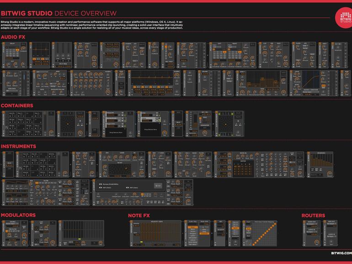Click the Delay device Mix knob
Image resolution: width=352 pixels, height=264 pixels.
pos(23,64)
